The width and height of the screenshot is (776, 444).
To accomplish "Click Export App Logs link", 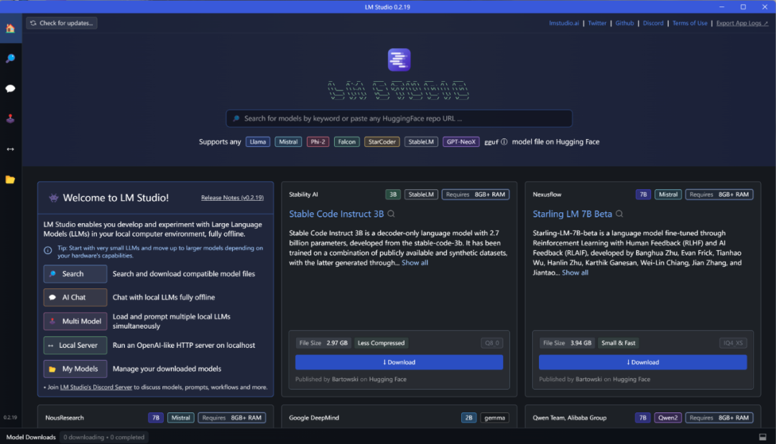I will 742,23.
